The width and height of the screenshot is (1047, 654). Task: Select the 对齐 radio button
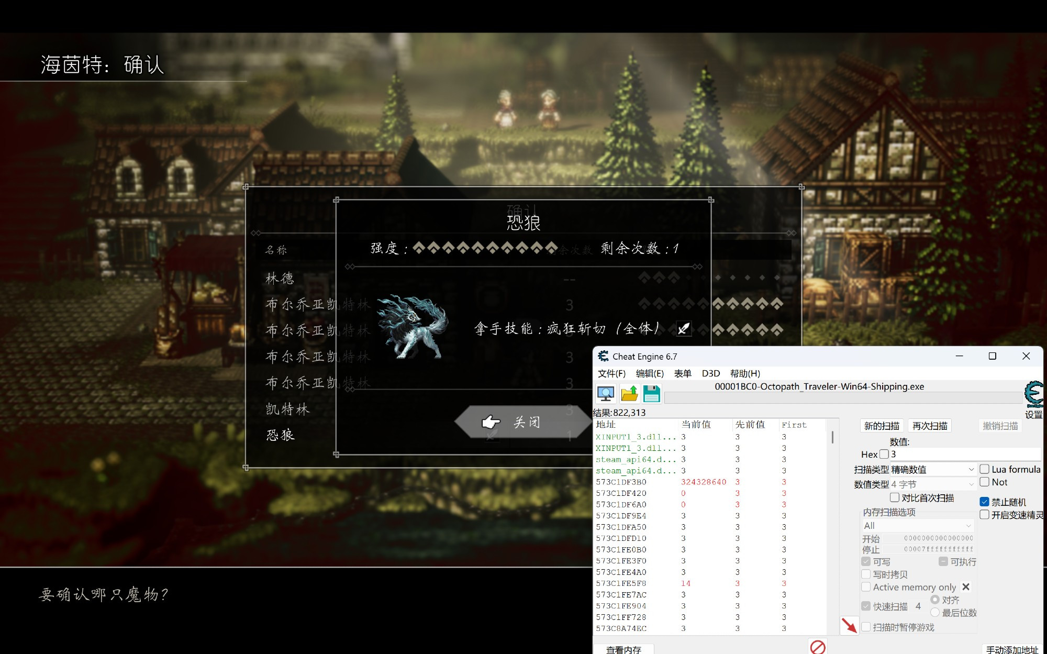click(935, 600)
